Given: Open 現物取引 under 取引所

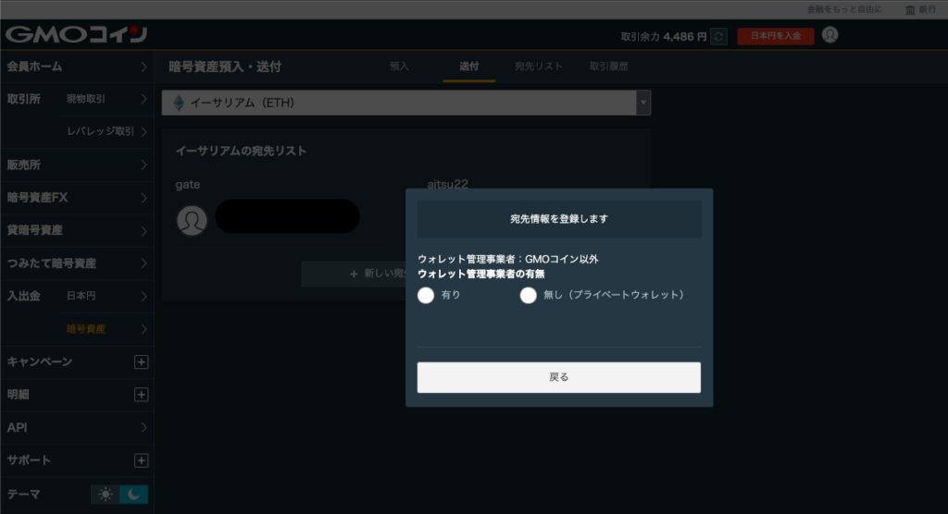Looking at the screenshot, I should [x=106, y=99].
